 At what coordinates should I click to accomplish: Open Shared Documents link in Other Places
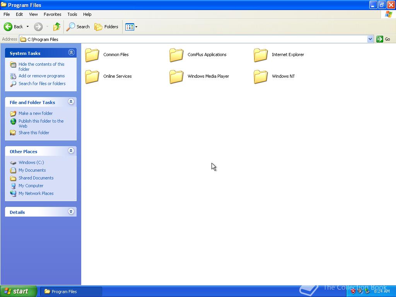(36, 178)
